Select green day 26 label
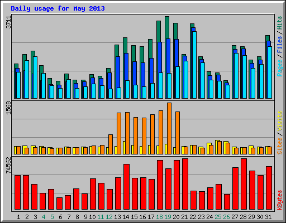The height and width of the screenshot is (223, 286). 226,217
